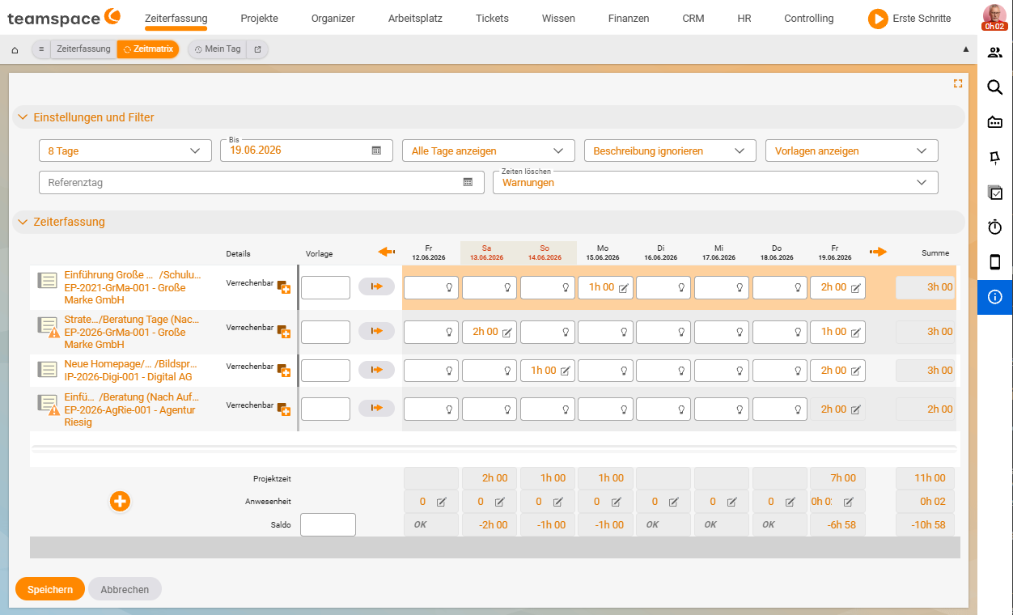Edit the 2h 00 Saturday entry in Strate… row

tap(507, 332)
